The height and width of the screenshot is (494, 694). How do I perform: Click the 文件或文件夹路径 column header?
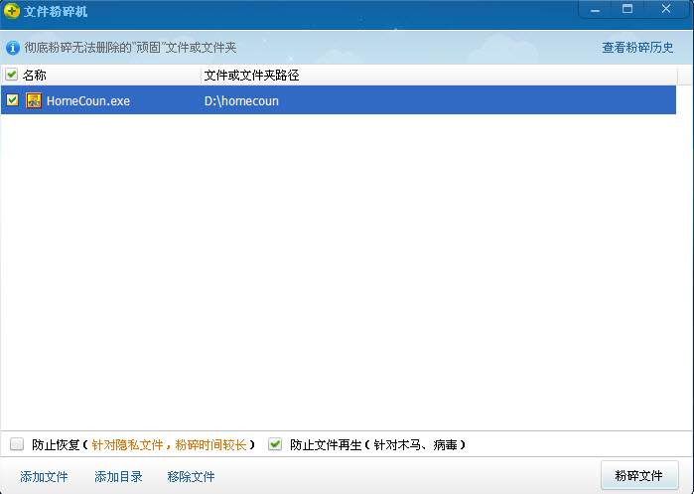[251, 75]
